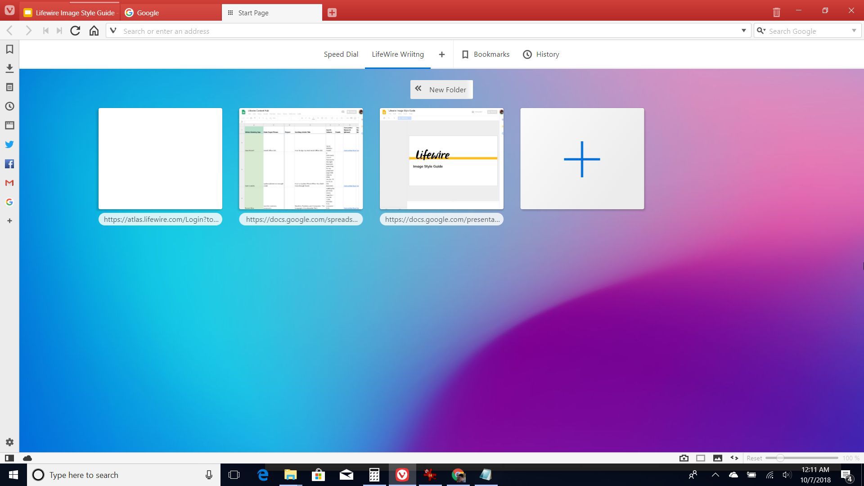Open File Explorer from the taskbar
Image resolution: width=864 pixels, height=486 pixels.
[291, 475]
